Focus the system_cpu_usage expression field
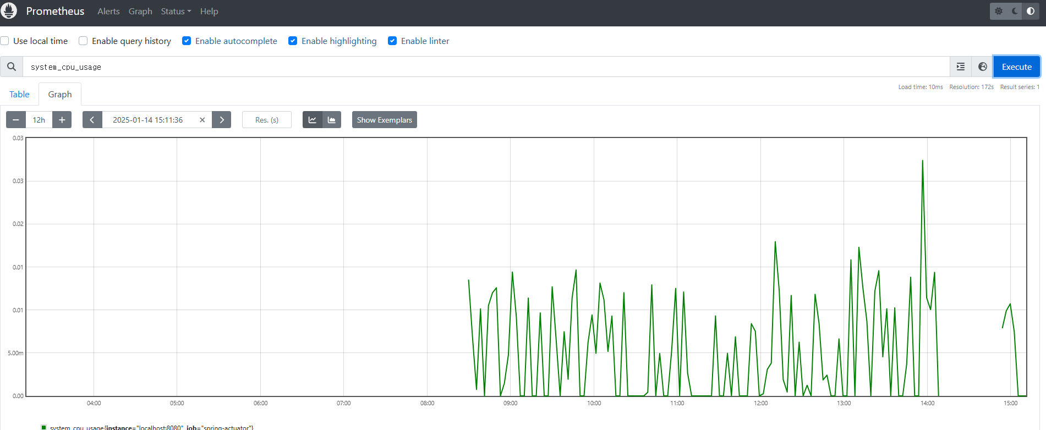The image size is (1046, 430). point(486,67)
